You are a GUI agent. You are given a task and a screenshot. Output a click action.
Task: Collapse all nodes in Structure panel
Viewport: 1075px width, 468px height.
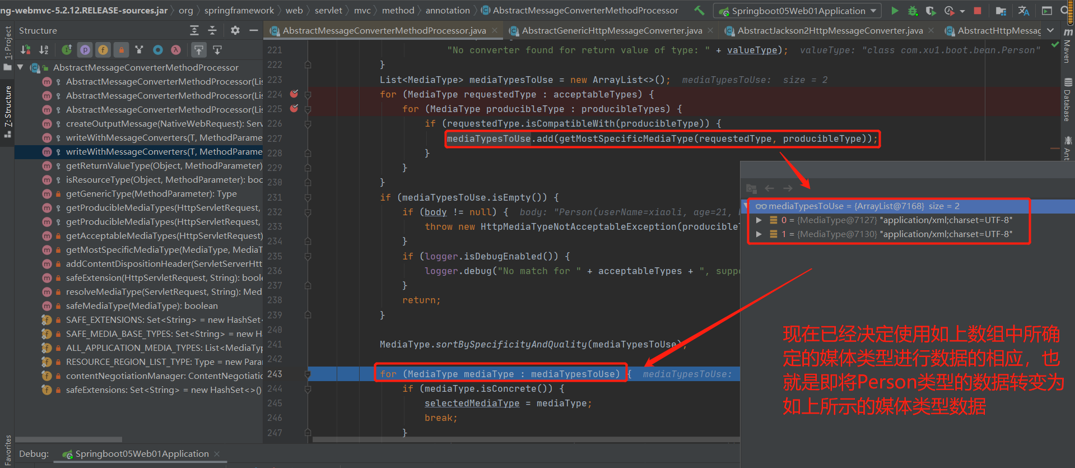tap(212, 30)
